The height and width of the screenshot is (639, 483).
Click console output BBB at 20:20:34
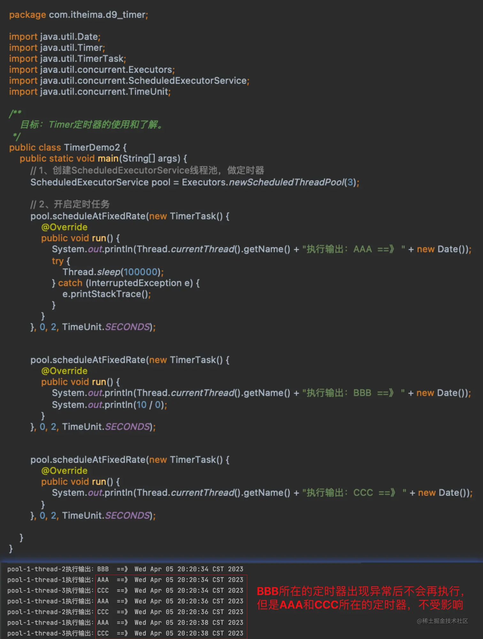point(125,569)
